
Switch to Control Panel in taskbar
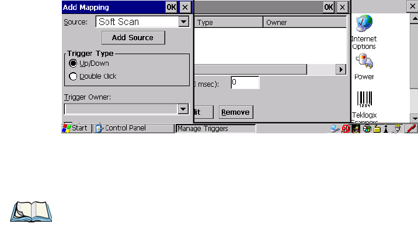134,129
